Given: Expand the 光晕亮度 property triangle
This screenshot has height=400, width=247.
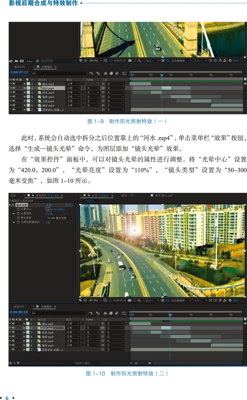Looking at the screenshot, I should (14, 214).
